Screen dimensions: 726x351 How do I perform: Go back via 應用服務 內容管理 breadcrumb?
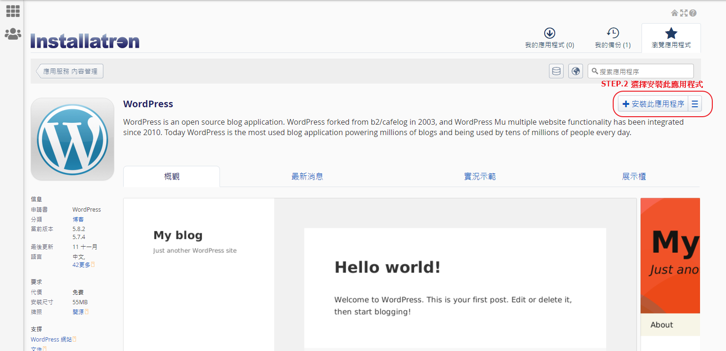pyautogui.click(x=70, y=71)
